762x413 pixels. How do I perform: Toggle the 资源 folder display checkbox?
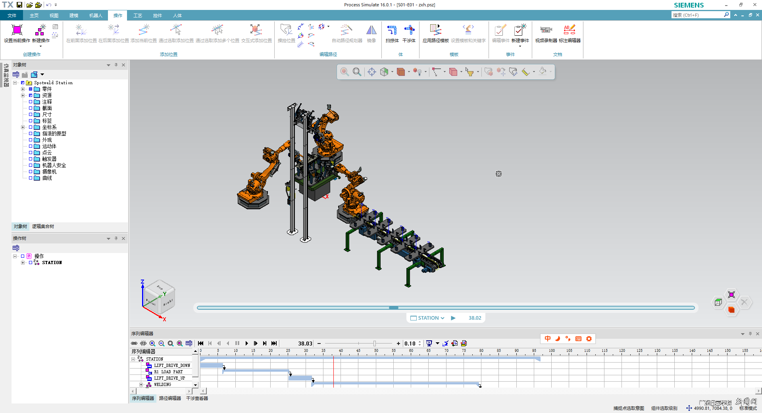31,95
